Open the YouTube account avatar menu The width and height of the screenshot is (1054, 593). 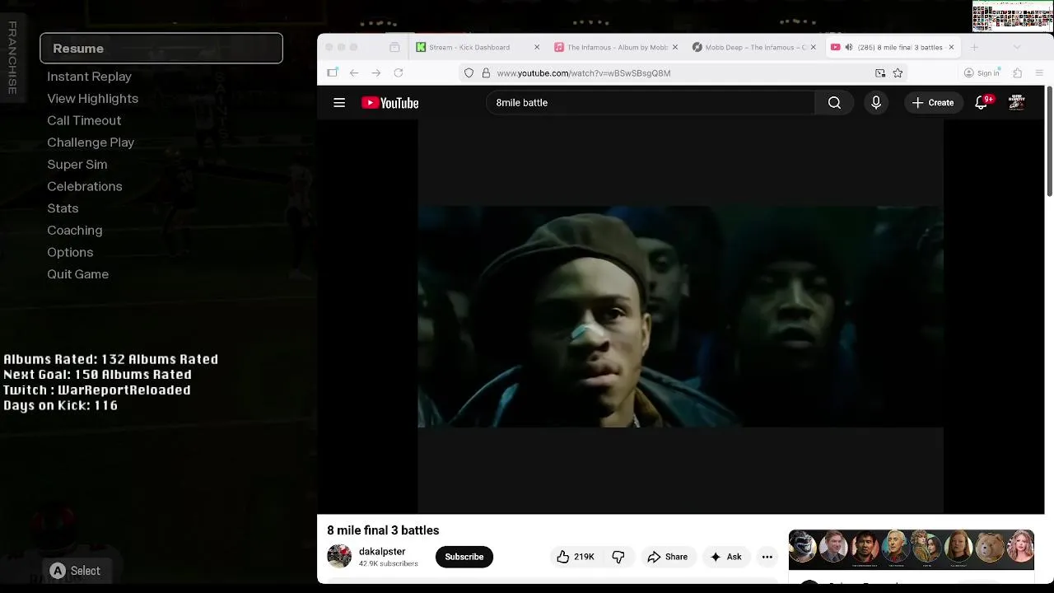point(1017,102)
